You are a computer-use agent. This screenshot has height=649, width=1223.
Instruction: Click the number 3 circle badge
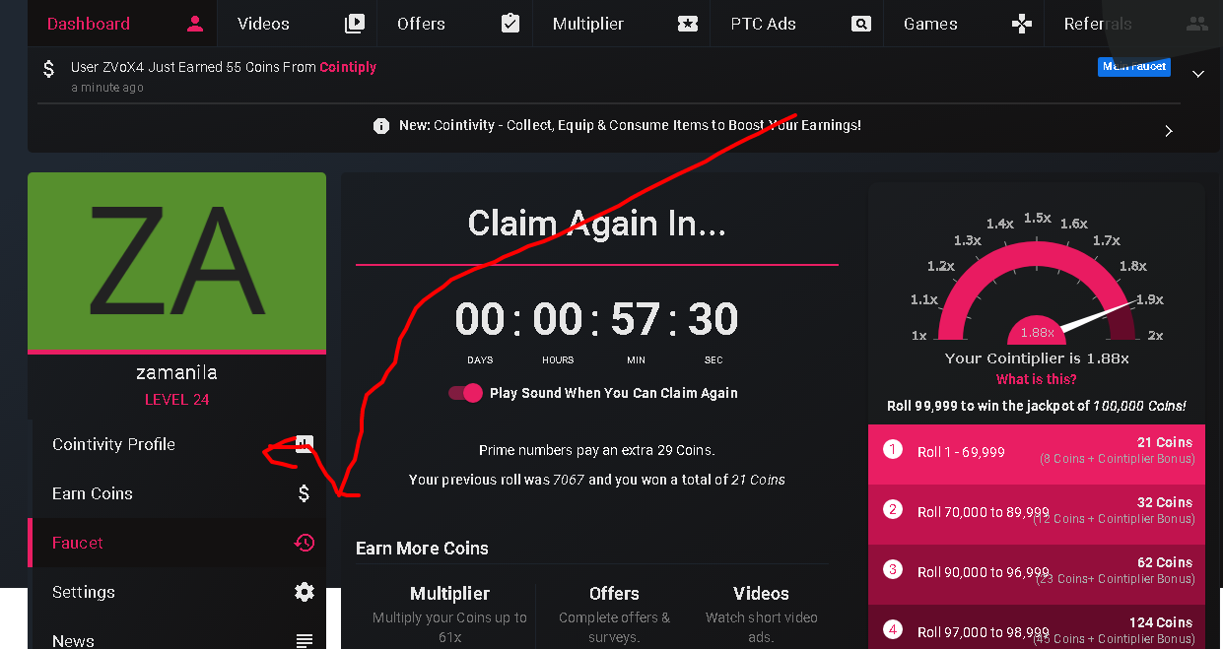[x=893, y=569]
